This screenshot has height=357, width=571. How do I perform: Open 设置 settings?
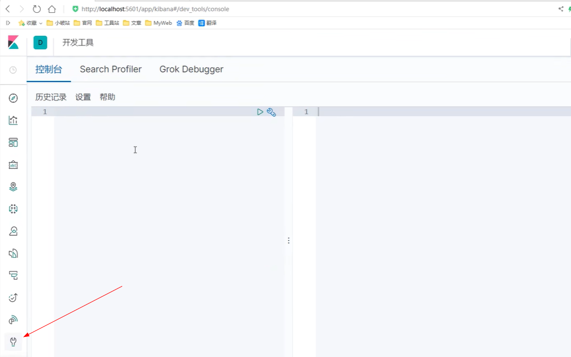(x=83, y=97)
